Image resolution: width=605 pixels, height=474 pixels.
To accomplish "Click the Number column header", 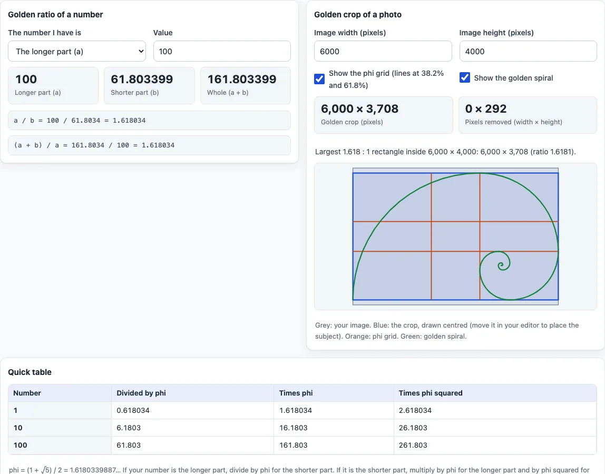I will pyautogui.click(x=60, y=393).
